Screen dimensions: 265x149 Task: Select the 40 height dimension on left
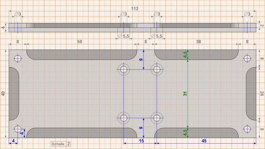pyautogui.click(x=3, y=94)
